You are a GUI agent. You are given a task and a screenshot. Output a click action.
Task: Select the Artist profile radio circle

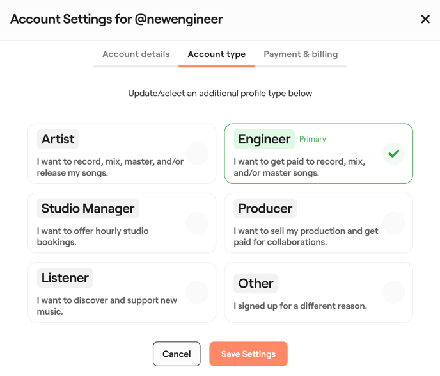click(197, 154)
